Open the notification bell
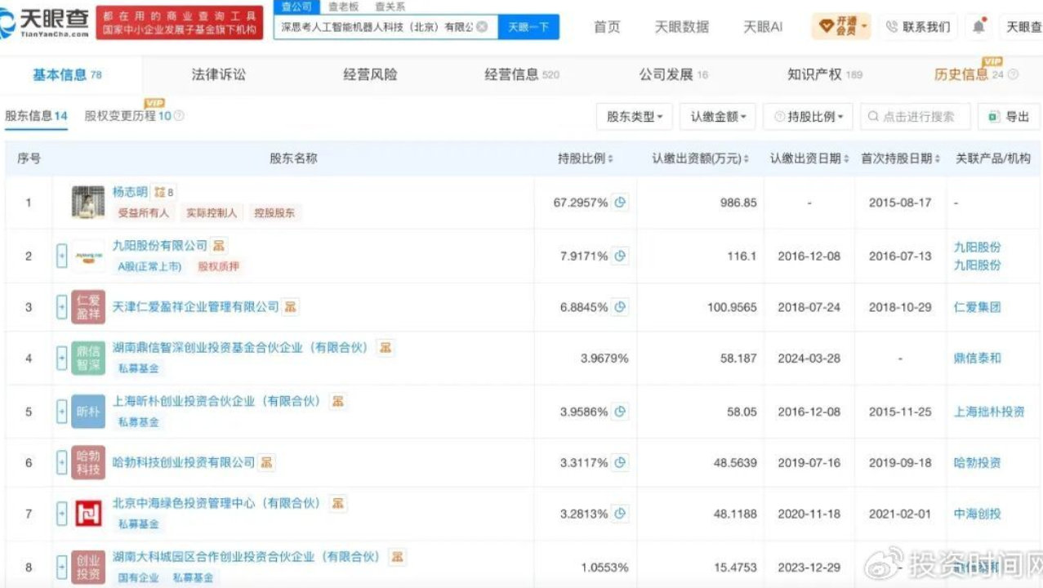Viewport: 1043px width, 588px height. coord(978,27)
